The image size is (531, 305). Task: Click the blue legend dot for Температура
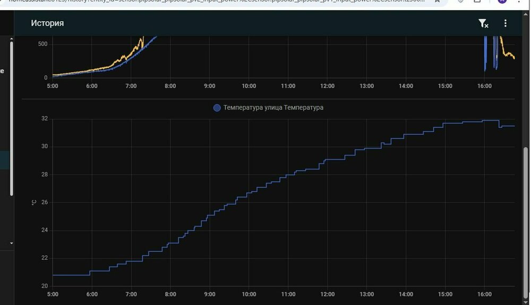(217, 108)
